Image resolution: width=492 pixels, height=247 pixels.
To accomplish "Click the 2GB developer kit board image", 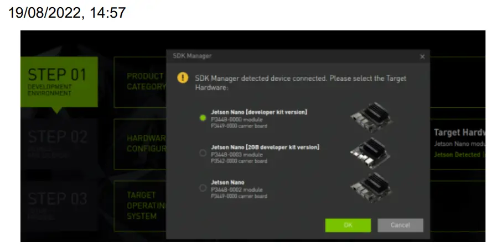I will point(371,153).
